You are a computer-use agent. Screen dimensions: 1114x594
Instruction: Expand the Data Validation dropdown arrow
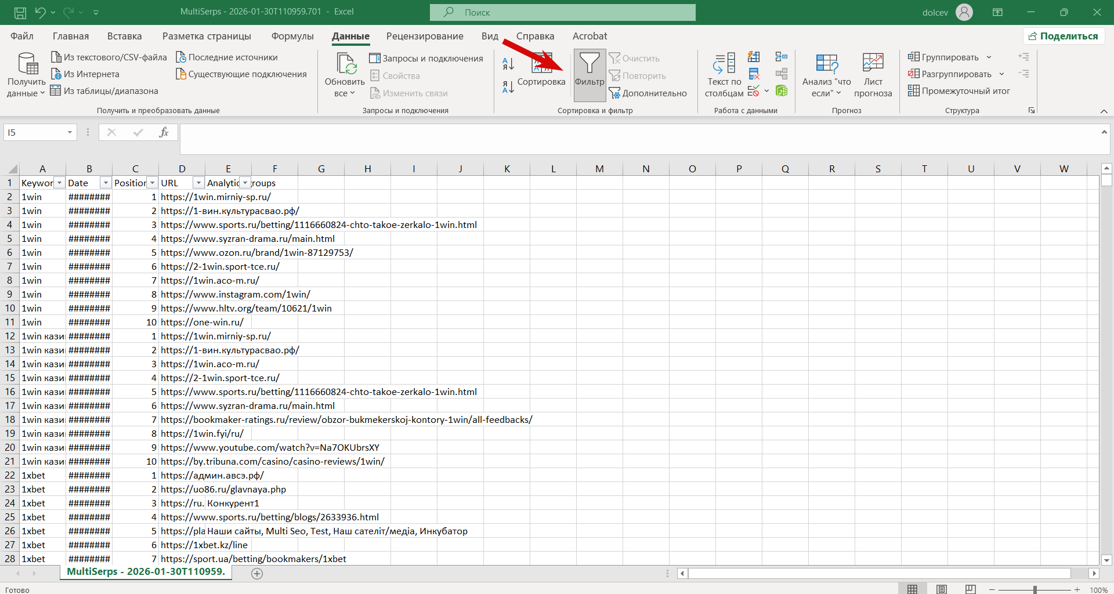(x=766, y=90)
